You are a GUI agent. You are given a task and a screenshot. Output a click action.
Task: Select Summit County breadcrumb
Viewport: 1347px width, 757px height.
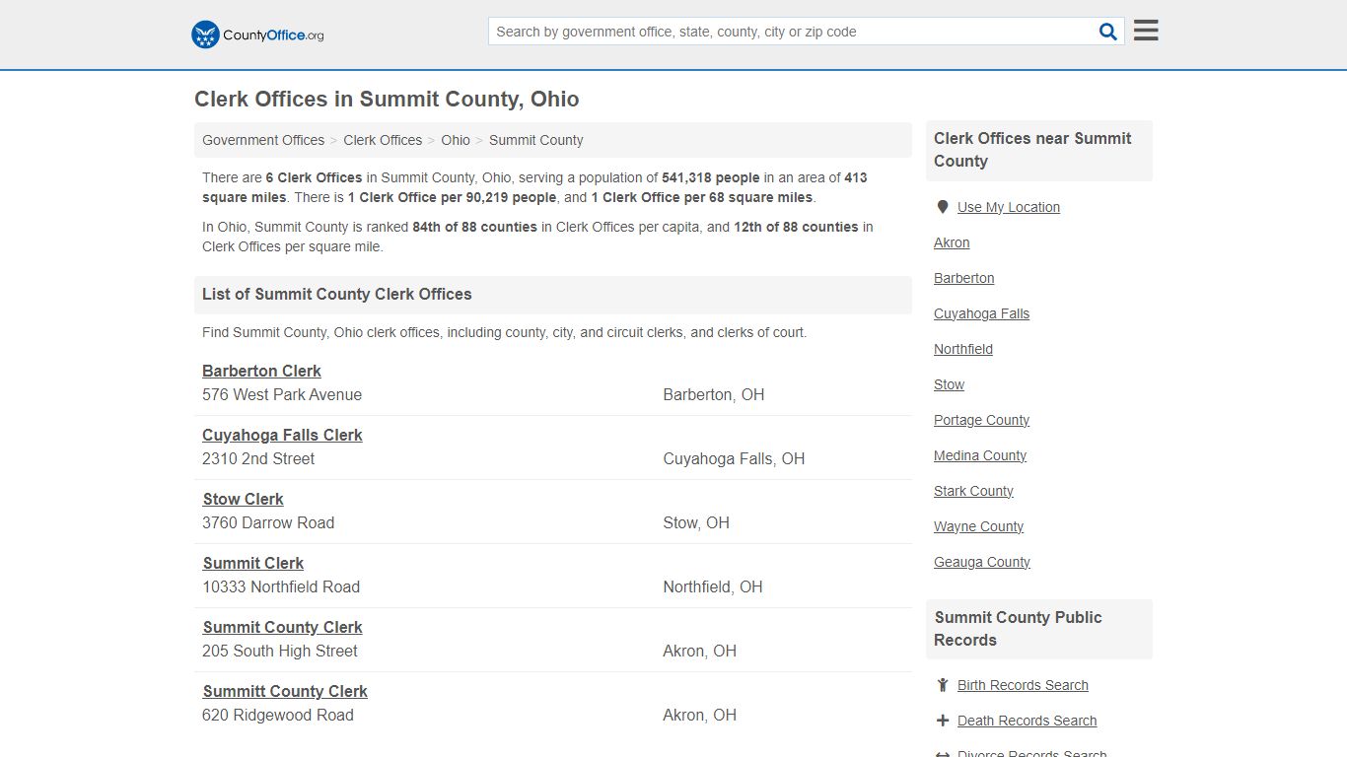pos(536,140)
